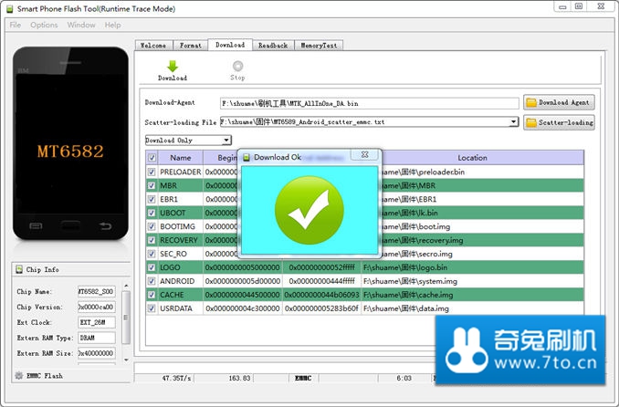Click the EMMC Flash gear icon
Image resolution: width=619 pixels, height=407 pixels.
coord(19,375)
